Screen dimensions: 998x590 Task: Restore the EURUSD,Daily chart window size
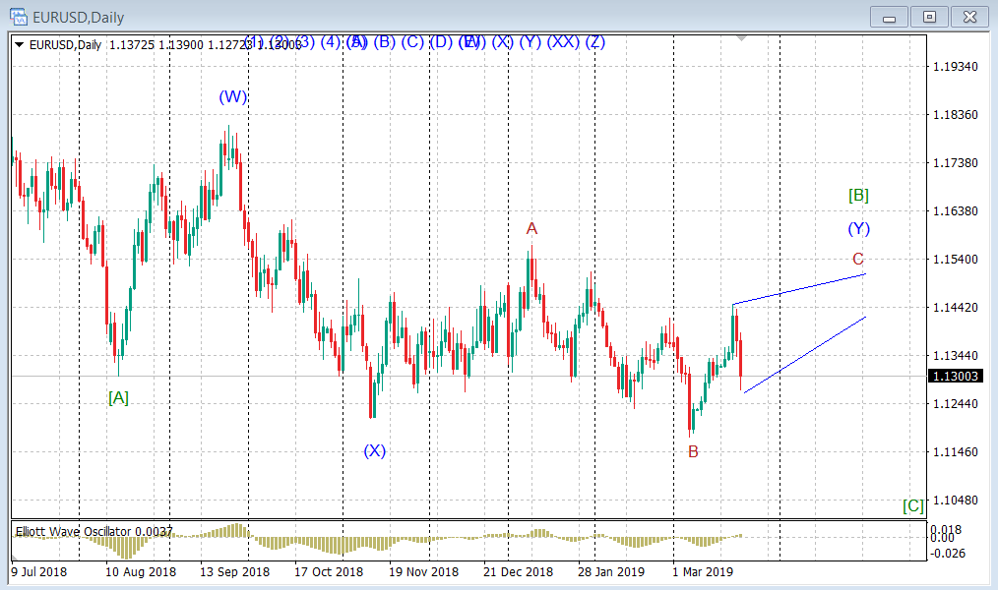coord(929,17)
